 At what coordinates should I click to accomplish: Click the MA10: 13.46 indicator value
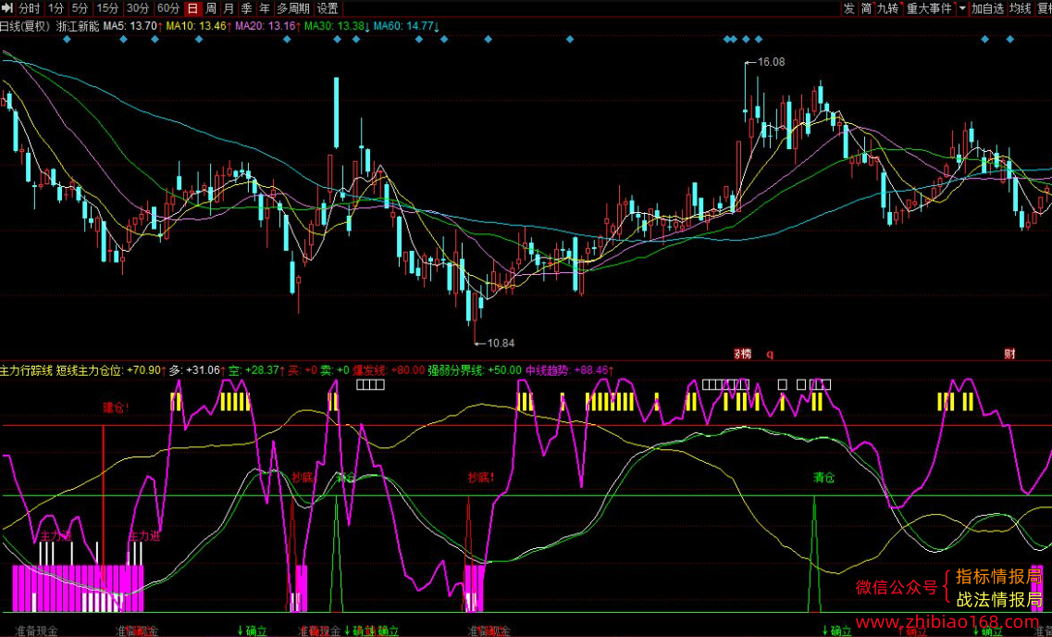[x=200, y=27]
